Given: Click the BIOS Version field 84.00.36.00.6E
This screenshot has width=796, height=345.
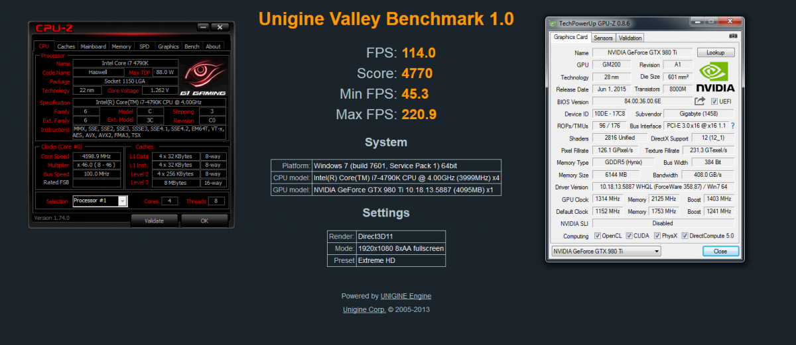Looking at the screenshot, I should click(x=641, y=101).
